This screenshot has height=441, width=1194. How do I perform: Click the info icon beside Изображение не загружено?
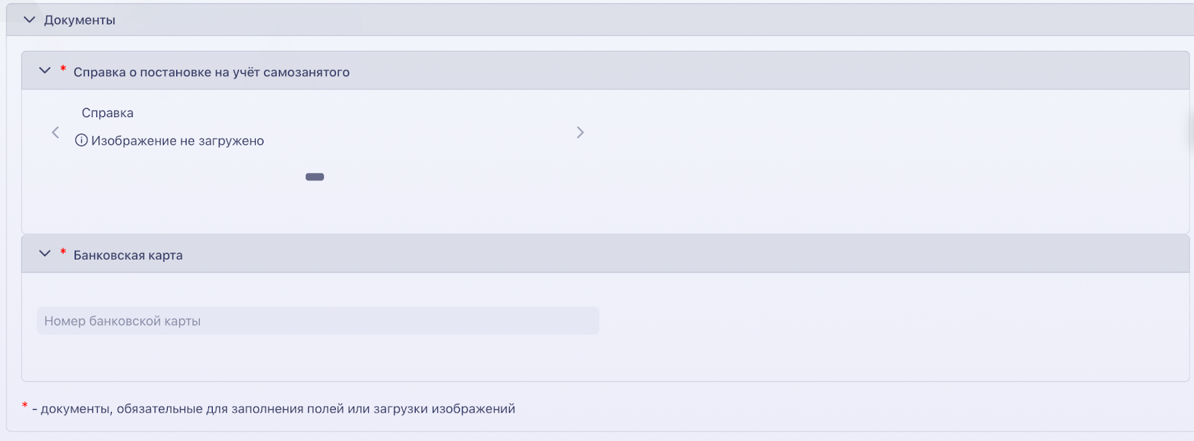[81, 140]
